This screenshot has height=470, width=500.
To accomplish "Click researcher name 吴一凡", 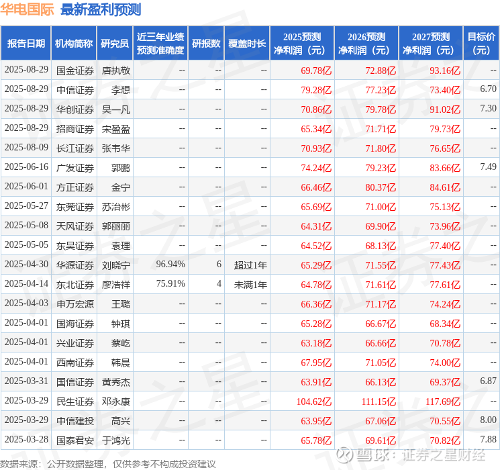I will [115, 109].
